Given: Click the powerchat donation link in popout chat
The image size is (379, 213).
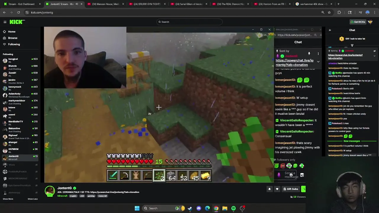Looking at the screenshot, I should point(294,62).
